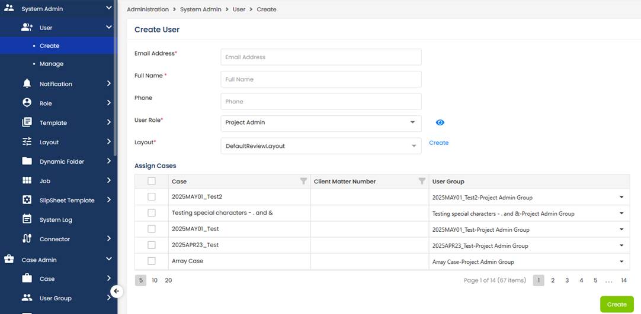Click the Email Address input field
The image size is (641, 314).
[321, 57]
